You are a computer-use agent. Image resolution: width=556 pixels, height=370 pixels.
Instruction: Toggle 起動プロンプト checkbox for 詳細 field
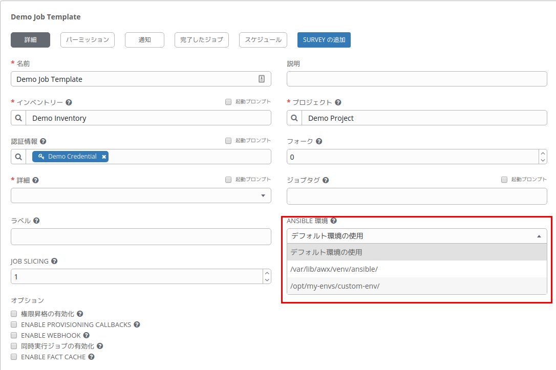228,180
